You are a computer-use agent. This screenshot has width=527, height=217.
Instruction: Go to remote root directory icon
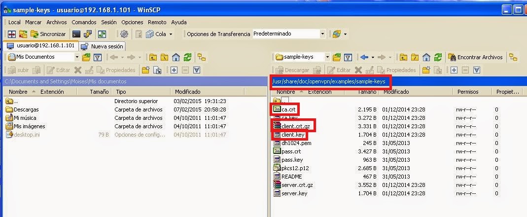click(415, 57)
